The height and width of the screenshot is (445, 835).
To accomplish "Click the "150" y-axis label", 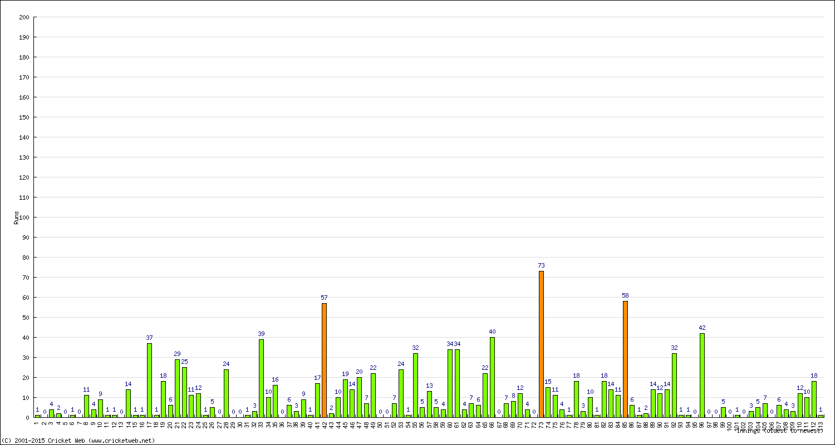I will pos(24,117).
